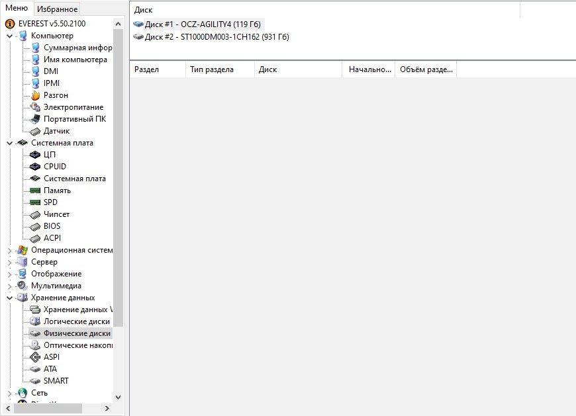Sort by the Тип раздела column header

(220, 69)
